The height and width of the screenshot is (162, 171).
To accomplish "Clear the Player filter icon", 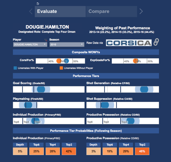I will click(46, 40).
